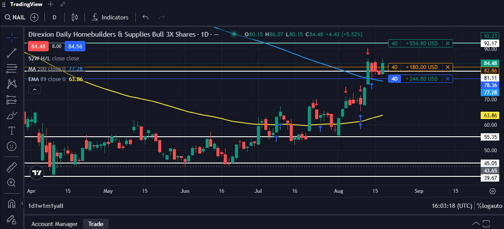This screenshot has height=229, width=504.
Task: Click the link icon next to new tab
Action: click(63, 4)
